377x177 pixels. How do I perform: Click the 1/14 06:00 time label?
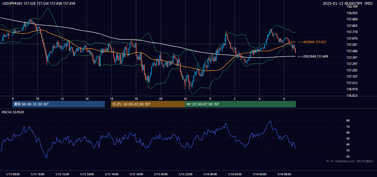pos(284,174)
